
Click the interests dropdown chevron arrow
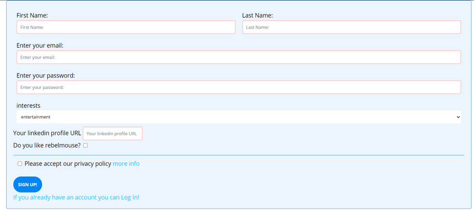[x=458, y=117]
